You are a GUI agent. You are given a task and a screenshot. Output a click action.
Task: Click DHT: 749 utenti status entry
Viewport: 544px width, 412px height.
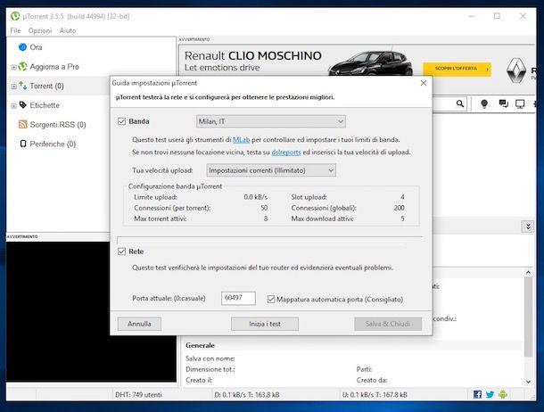138,395
